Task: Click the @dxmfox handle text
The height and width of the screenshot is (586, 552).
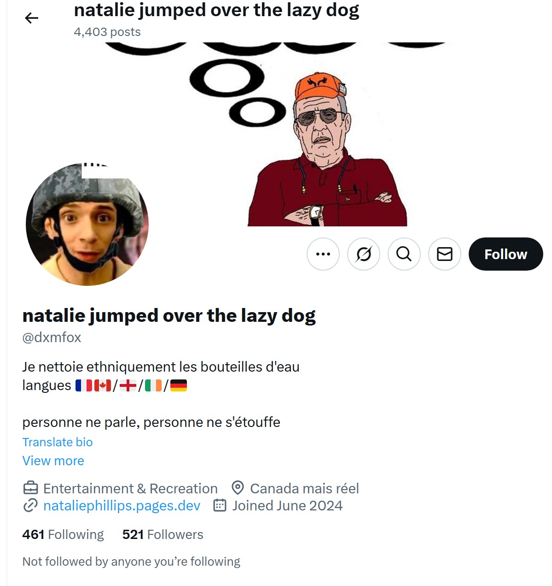Action: (52, 337)
